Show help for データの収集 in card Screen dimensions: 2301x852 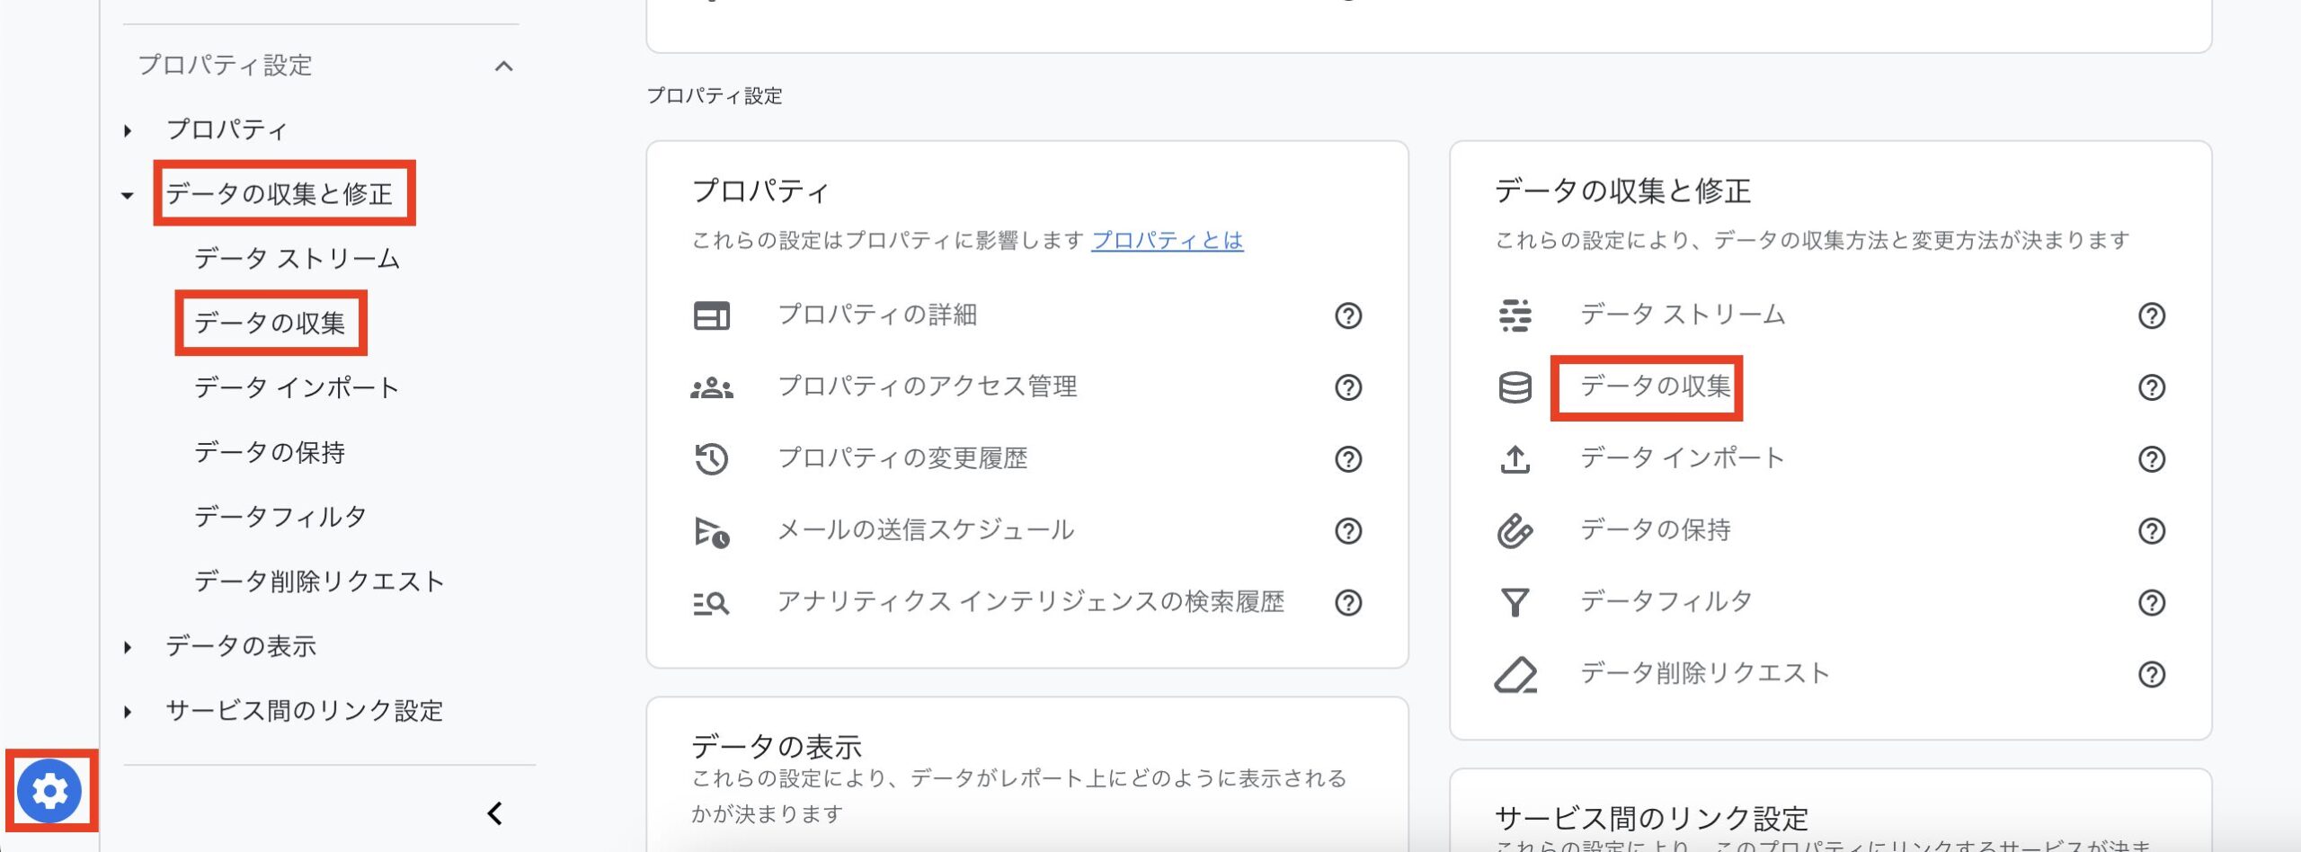[x=2152, y=387]
